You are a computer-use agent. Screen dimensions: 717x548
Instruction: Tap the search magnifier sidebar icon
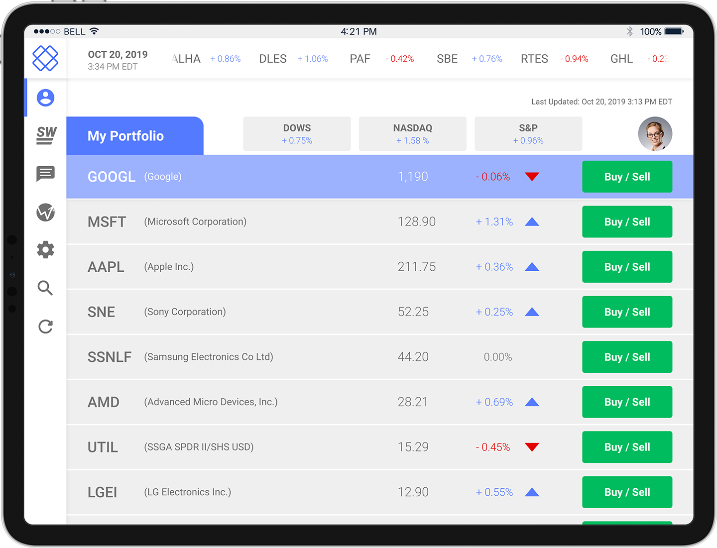[x=45, y=288]
